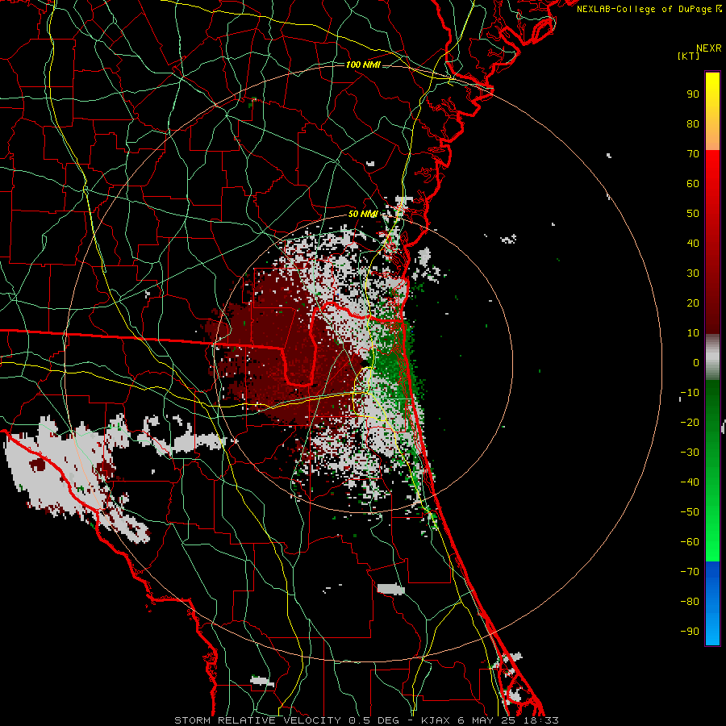Click the 100 NMI range ring label

[363, 65]
